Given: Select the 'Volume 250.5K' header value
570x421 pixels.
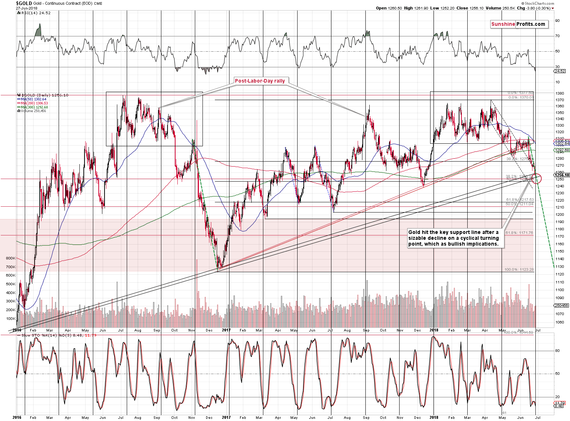Looking at the screenshot, I should (x=500, y=8).
